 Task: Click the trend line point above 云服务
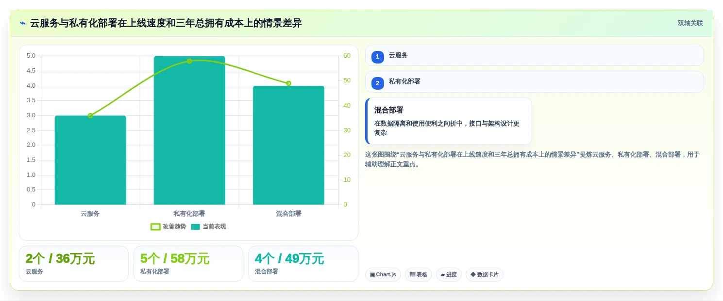point(90,115)
